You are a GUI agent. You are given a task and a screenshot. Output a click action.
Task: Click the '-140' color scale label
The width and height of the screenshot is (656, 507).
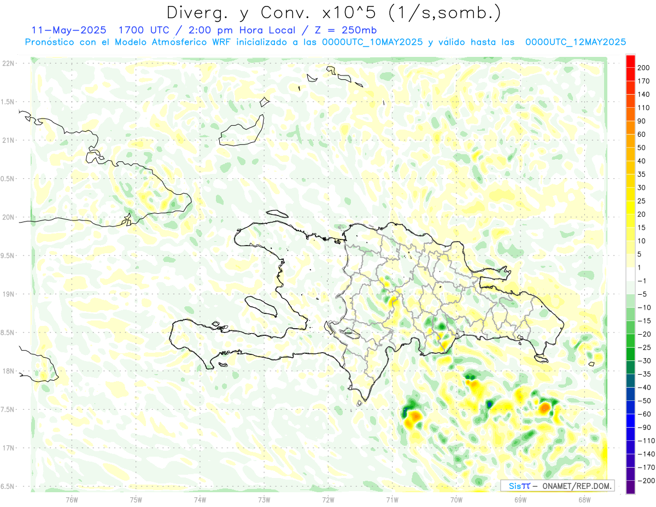(645, 454)
